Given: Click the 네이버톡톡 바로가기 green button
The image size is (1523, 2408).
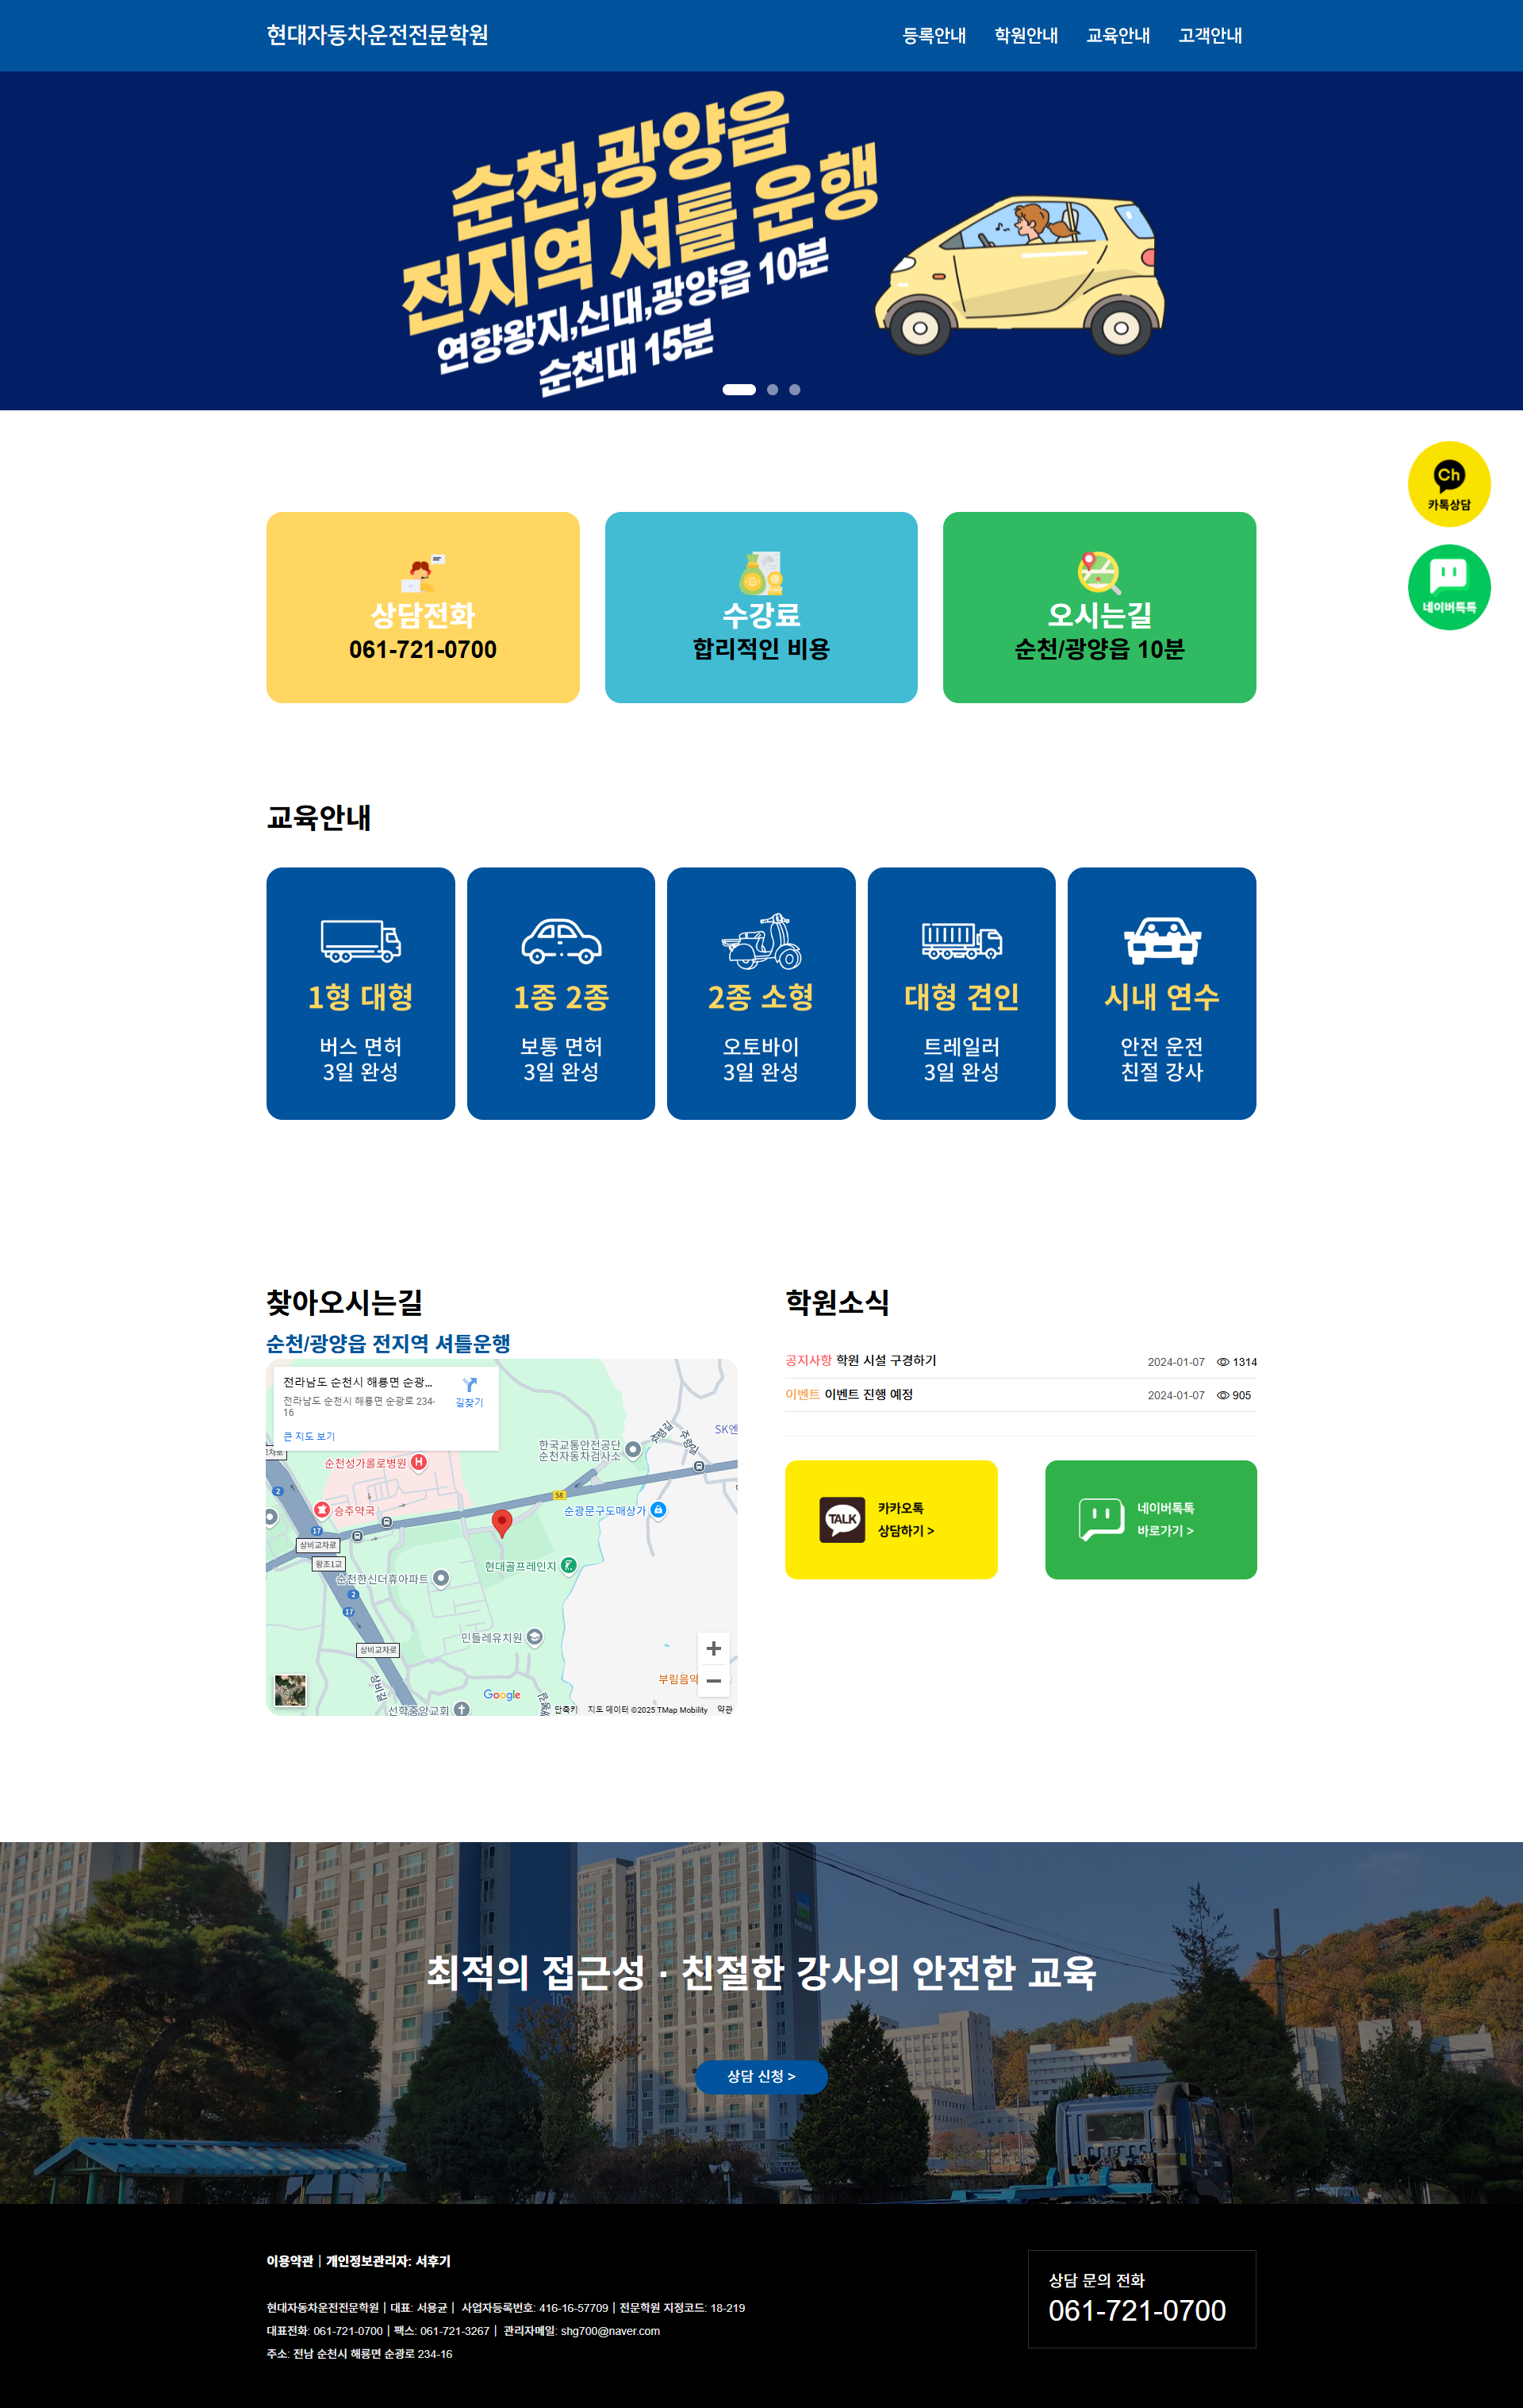Looking at the screenshot, I should pos(1151,1519).
